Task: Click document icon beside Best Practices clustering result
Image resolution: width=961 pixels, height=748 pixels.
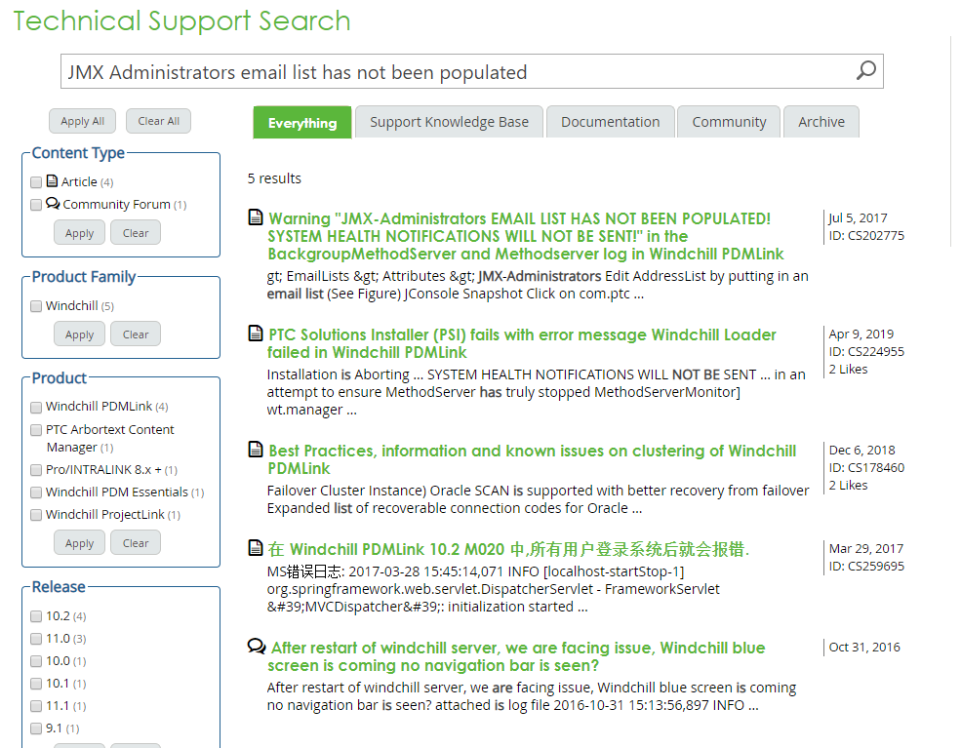Action: point(256,449)
